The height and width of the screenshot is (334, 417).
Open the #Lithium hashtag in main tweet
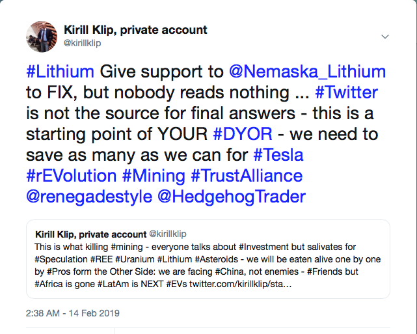tap(60, 70)
